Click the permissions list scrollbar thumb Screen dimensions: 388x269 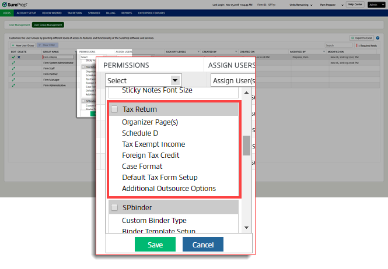(x=246, y=145)
